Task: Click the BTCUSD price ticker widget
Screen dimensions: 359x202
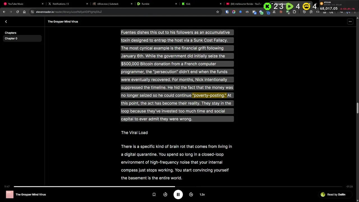Action: coord(339,6)
